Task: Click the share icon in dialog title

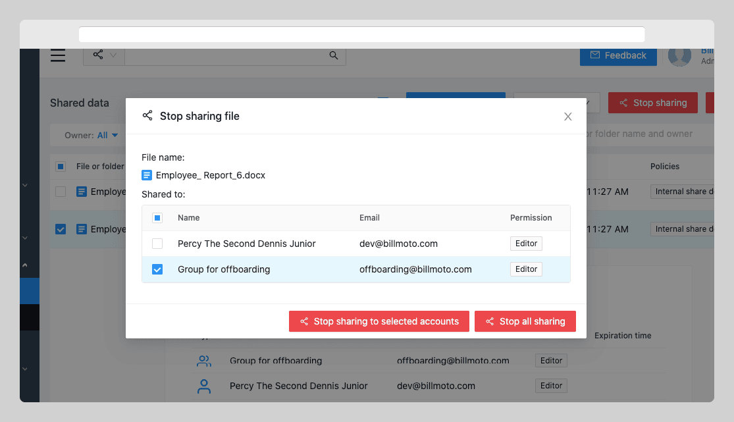Action: [147, 115]
